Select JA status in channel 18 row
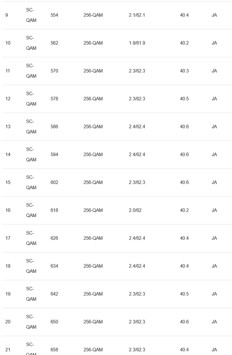 pyautogui.click(x=214, y=266)
